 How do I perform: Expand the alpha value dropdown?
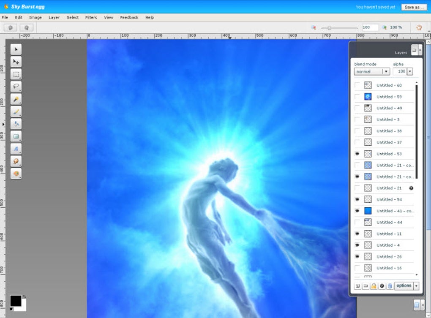click(409, 72)
